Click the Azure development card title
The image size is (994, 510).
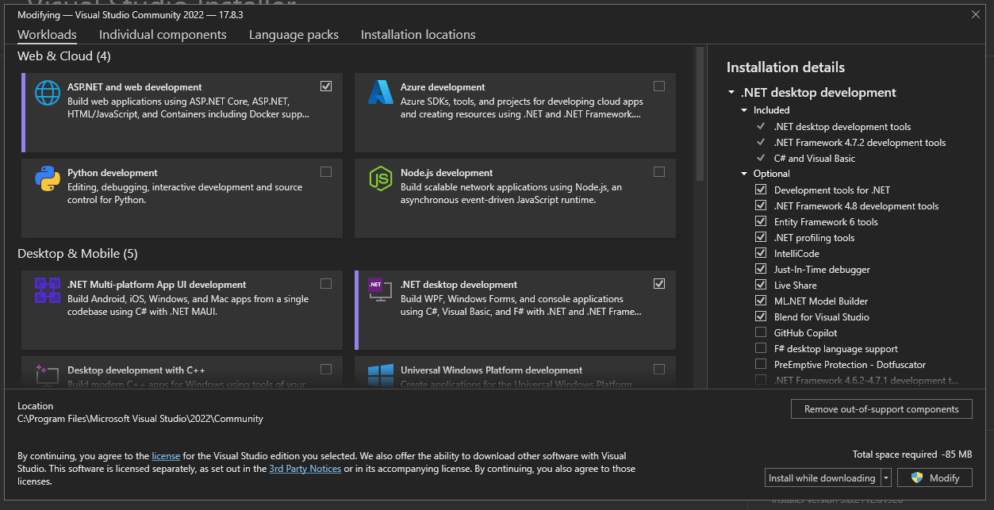[443, 87]
